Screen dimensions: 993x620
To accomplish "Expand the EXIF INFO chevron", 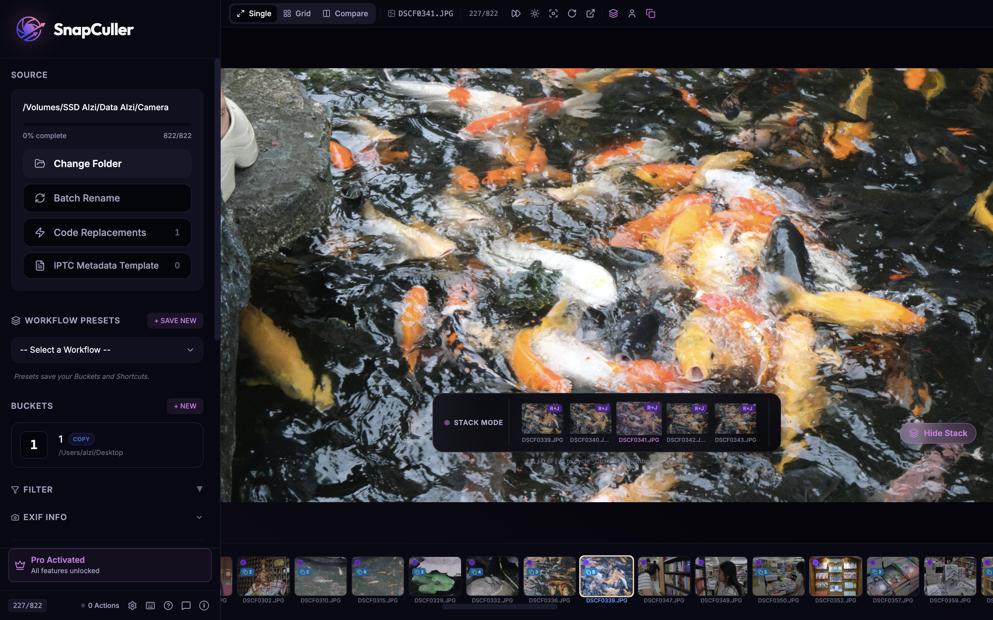I will 199,517.
